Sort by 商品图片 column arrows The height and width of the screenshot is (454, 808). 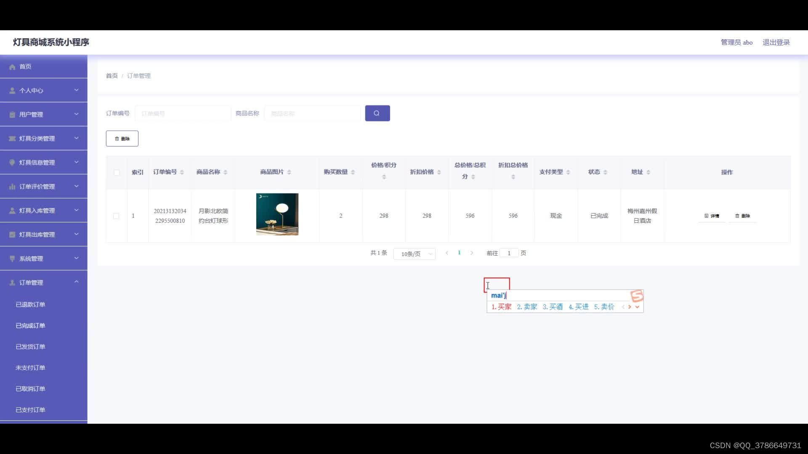click(x=289, y=172)
